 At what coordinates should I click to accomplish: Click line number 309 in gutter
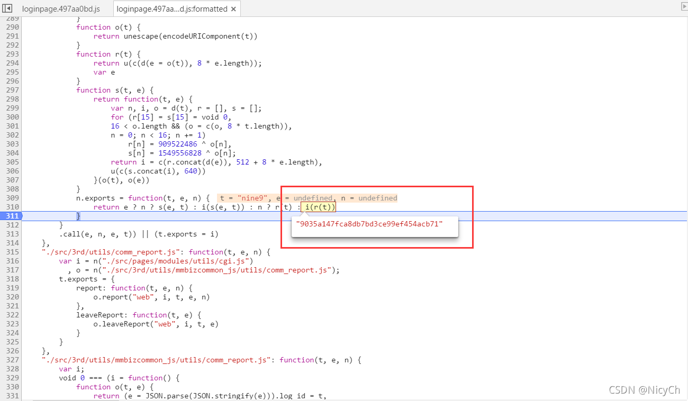(12, 198)
